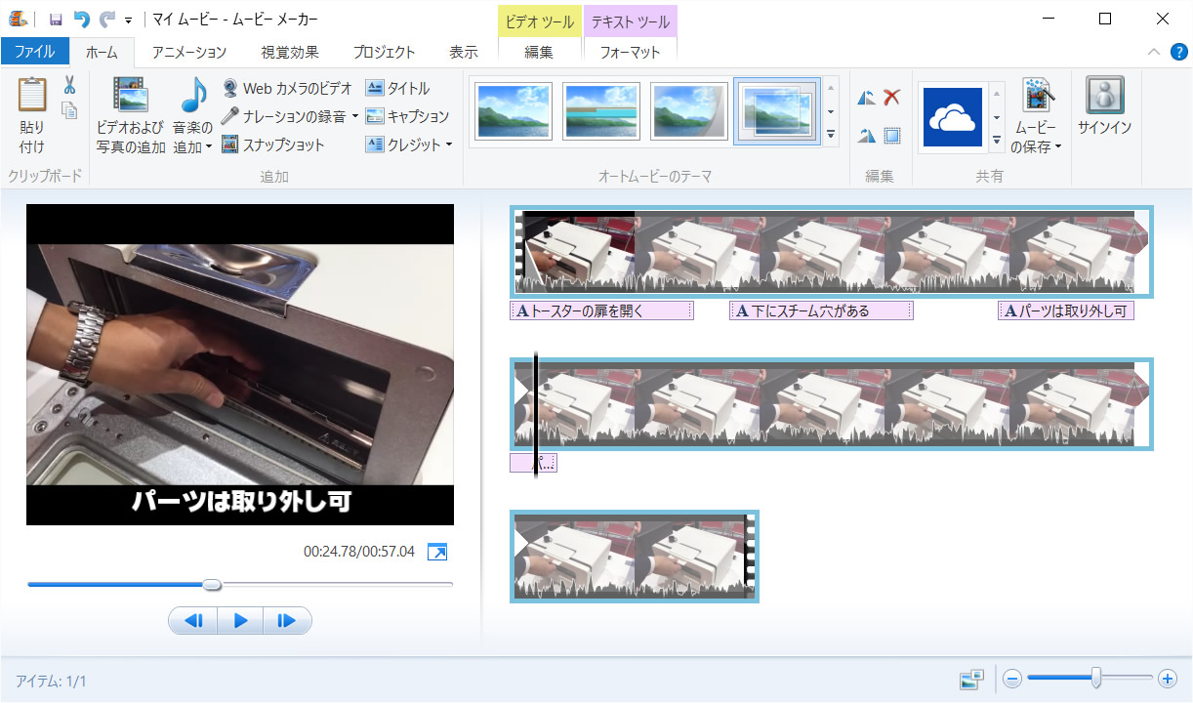Select the トースターの扉を開く caption on timeline
The image size is (1193, 703).
(601, 311)
